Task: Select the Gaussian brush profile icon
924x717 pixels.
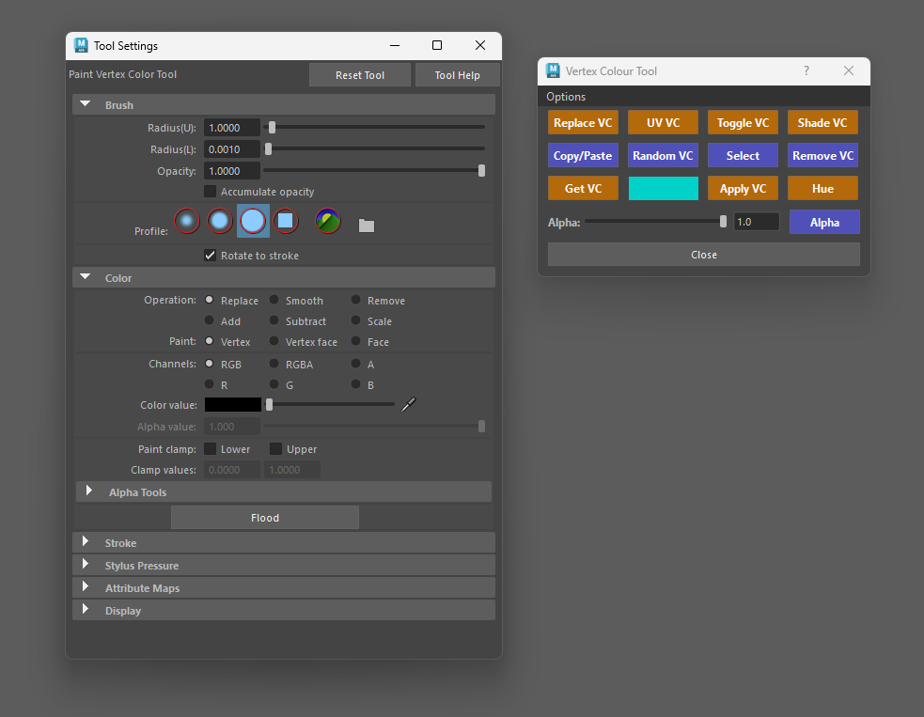Action: tap(187, 221)
